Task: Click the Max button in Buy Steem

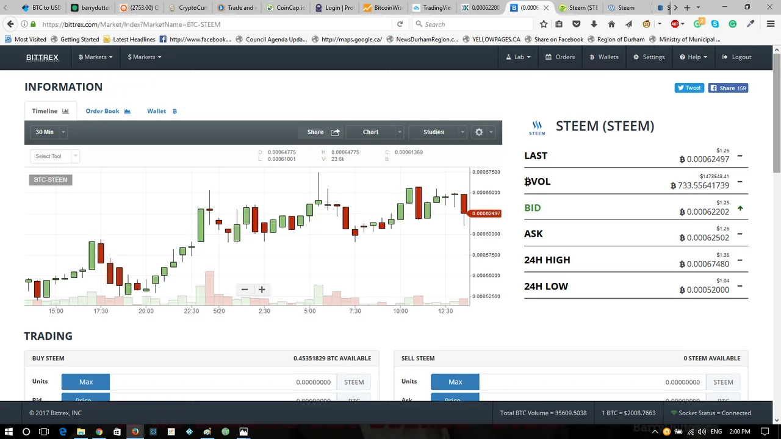Action: (x=86, y=382)
